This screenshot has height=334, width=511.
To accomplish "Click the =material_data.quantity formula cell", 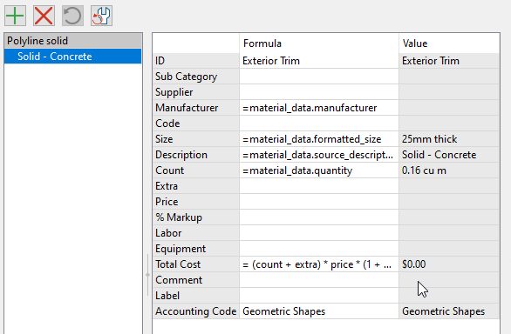I will coord(319,170).
